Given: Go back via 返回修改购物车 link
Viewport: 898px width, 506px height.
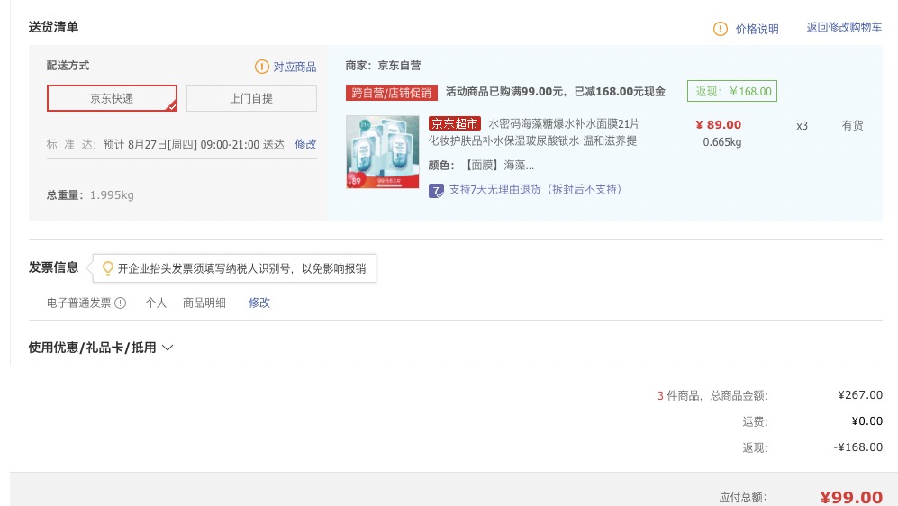Looking at the screenshot, I should (x=844, y=28).
